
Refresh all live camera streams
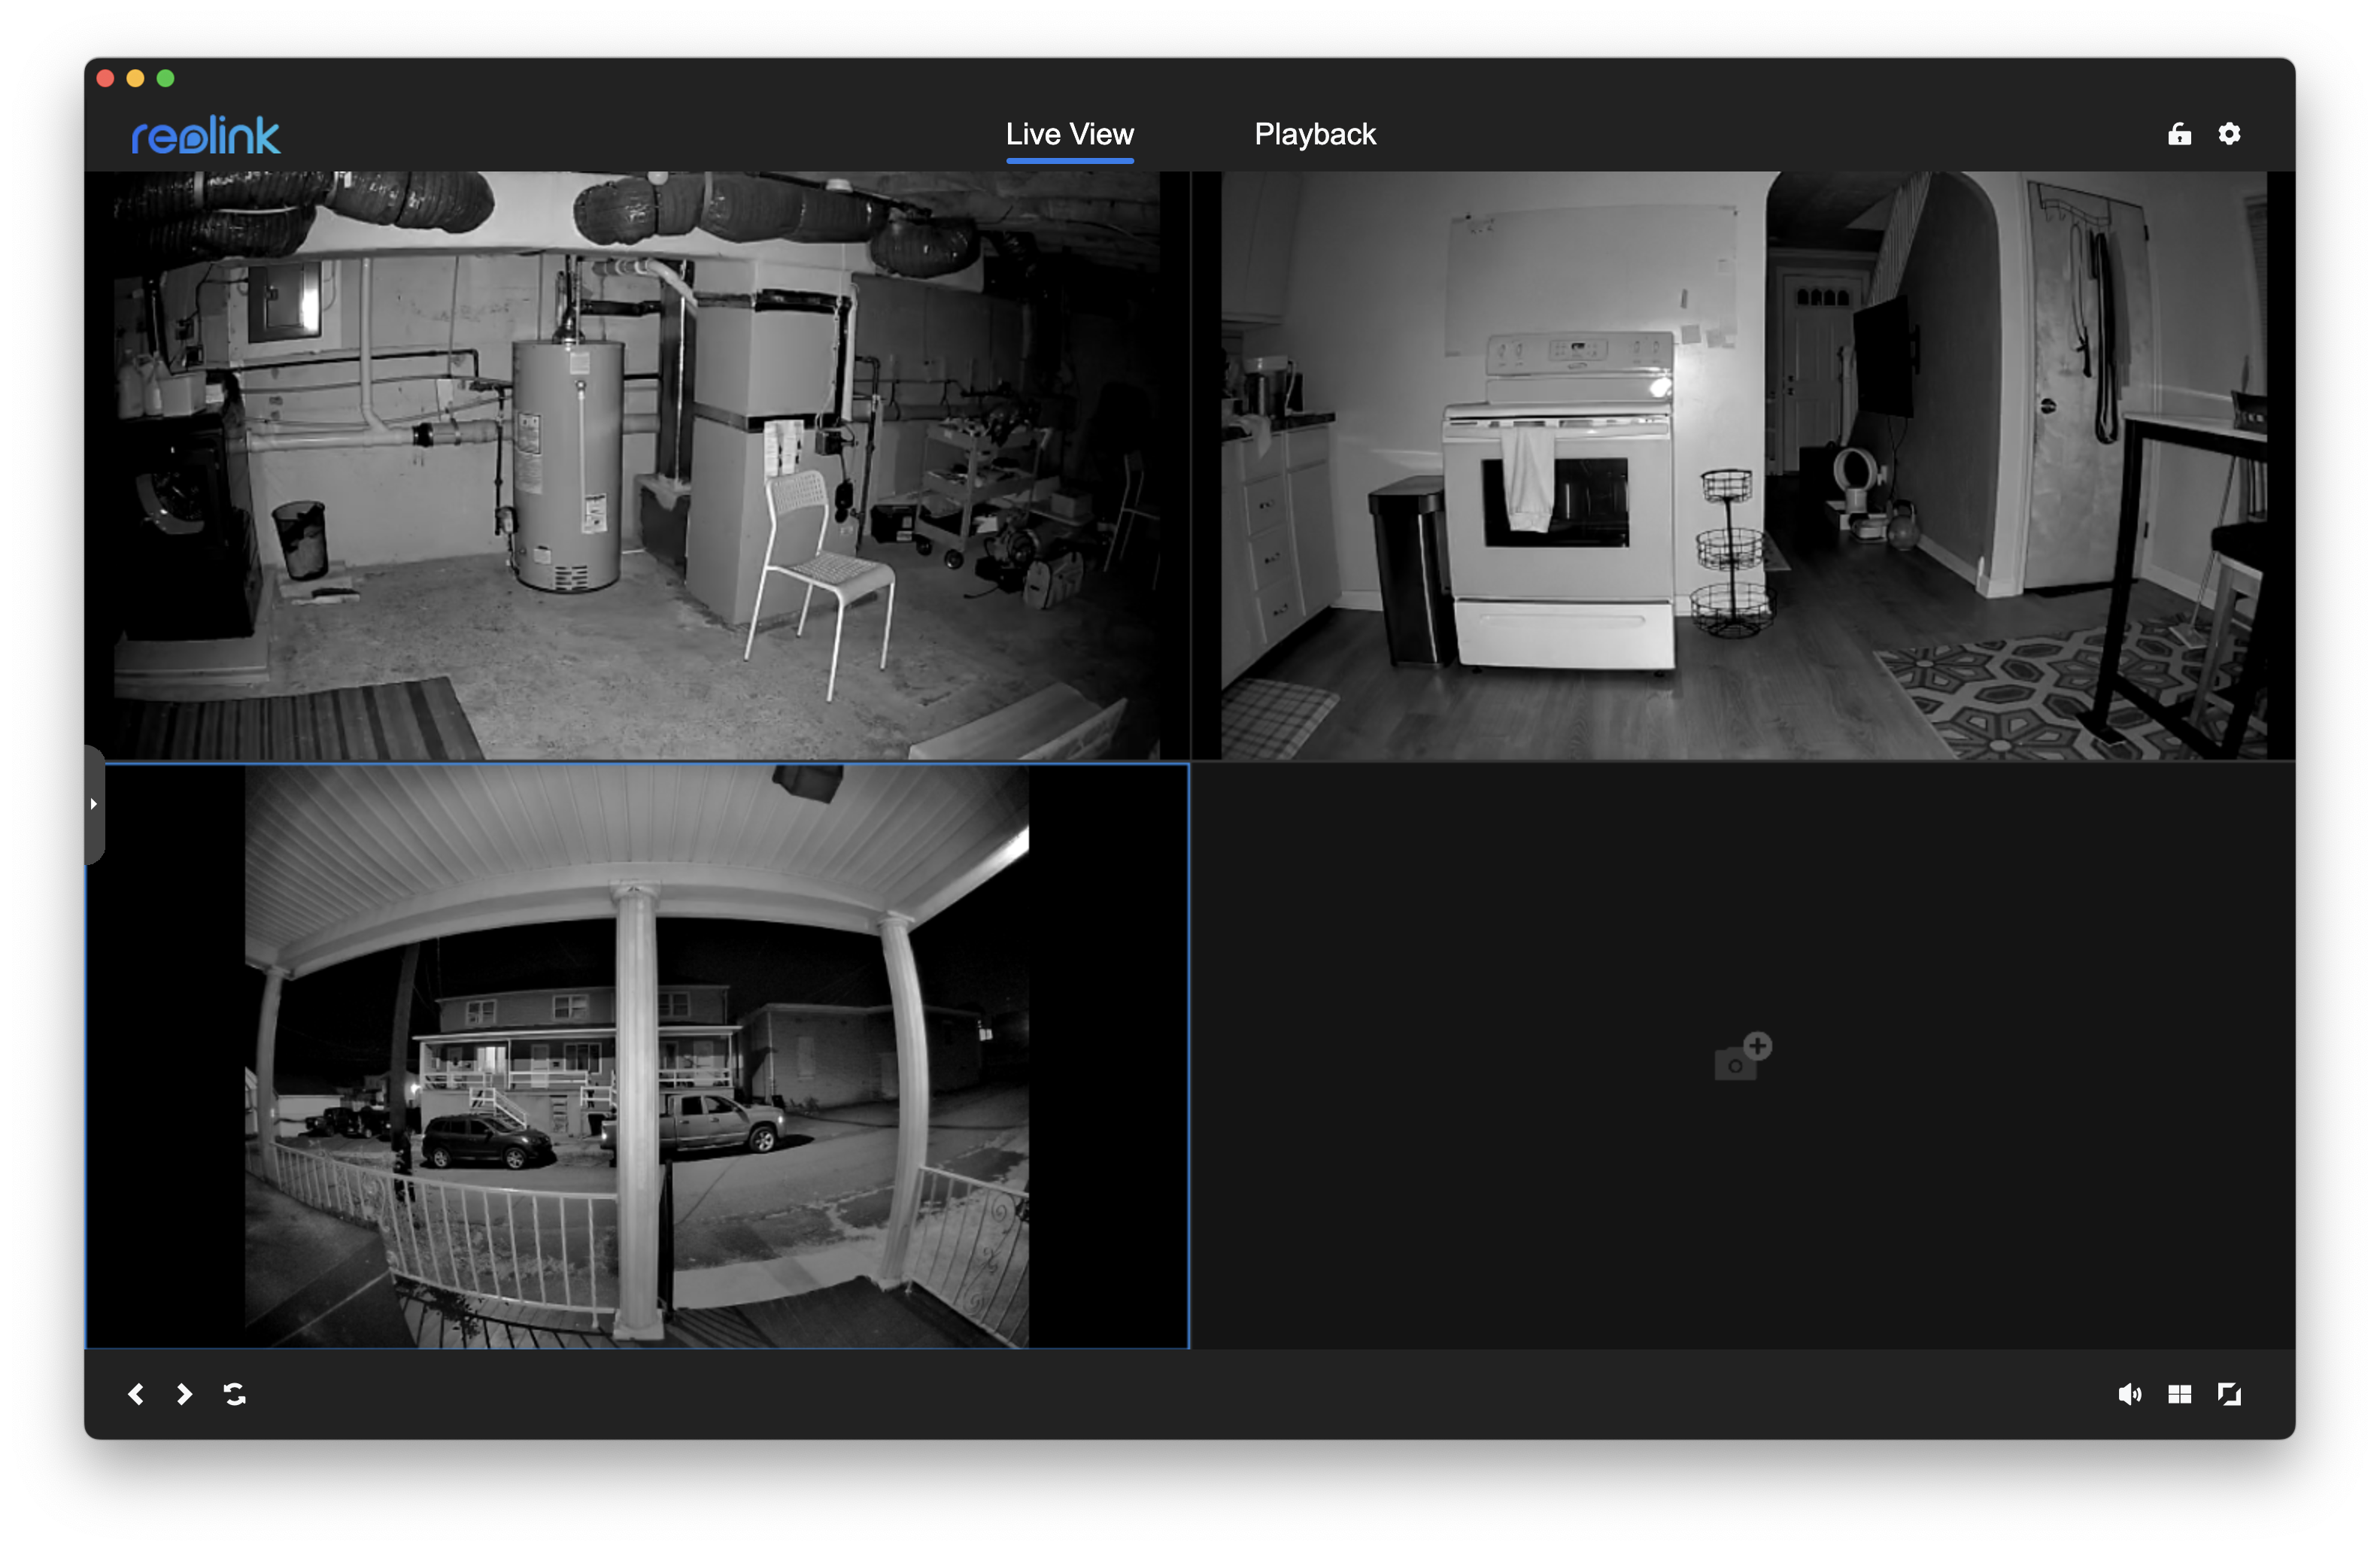[x=235, y=1394]
